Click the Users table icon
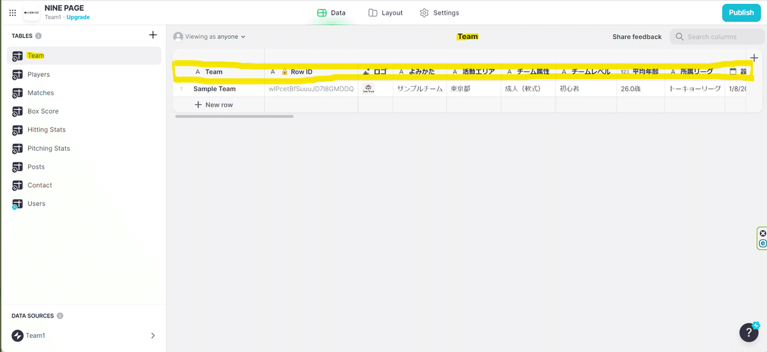 pyautogui.click(x=17, y=204)
